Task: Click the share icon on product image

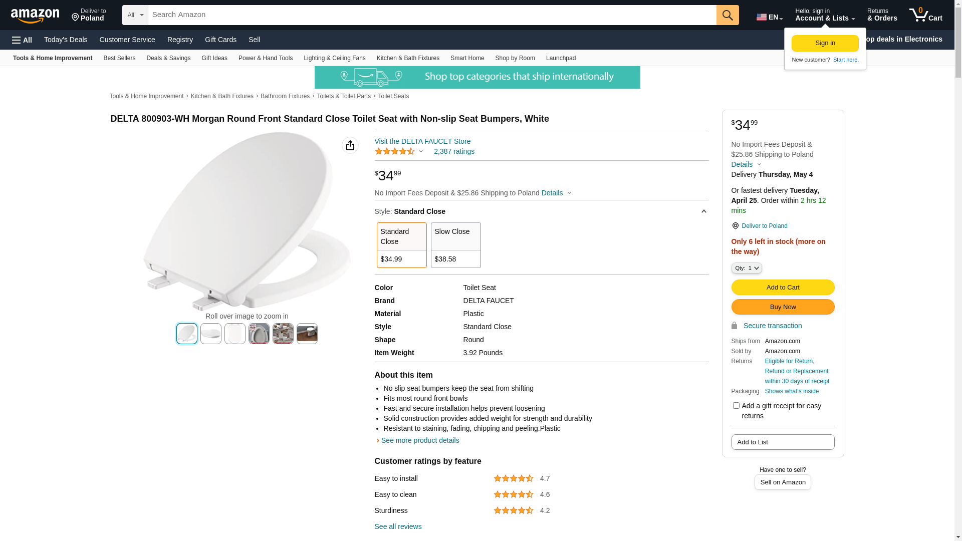Action: click(350, 145)
